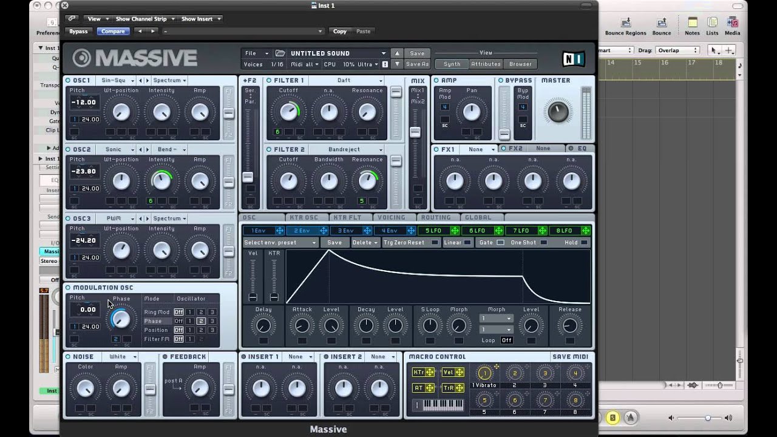Viewport: 777px width, 437px height.
Task: Click the Media icon in Logic toolbar
Action: click(x=732, y=23)
